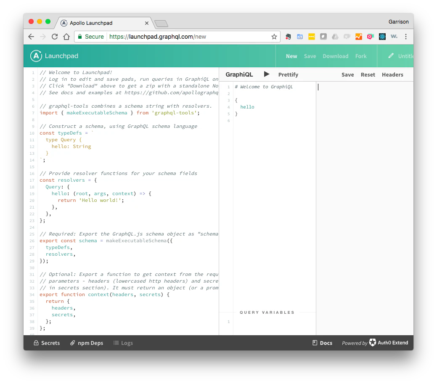Image resolution: width=437 pixels, height=384 pixels.
Task: Click the '# Welcome to GraphiQL' comment
Action: (x=264, y=87)
